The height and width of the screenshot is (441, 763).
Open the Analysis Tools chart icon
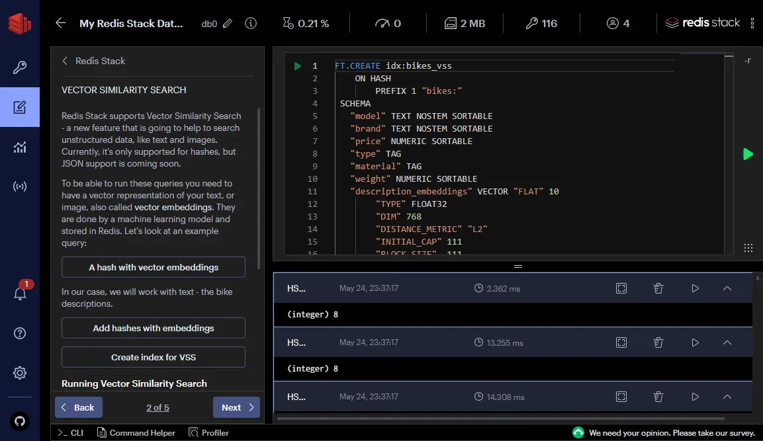tap(20, 147)
